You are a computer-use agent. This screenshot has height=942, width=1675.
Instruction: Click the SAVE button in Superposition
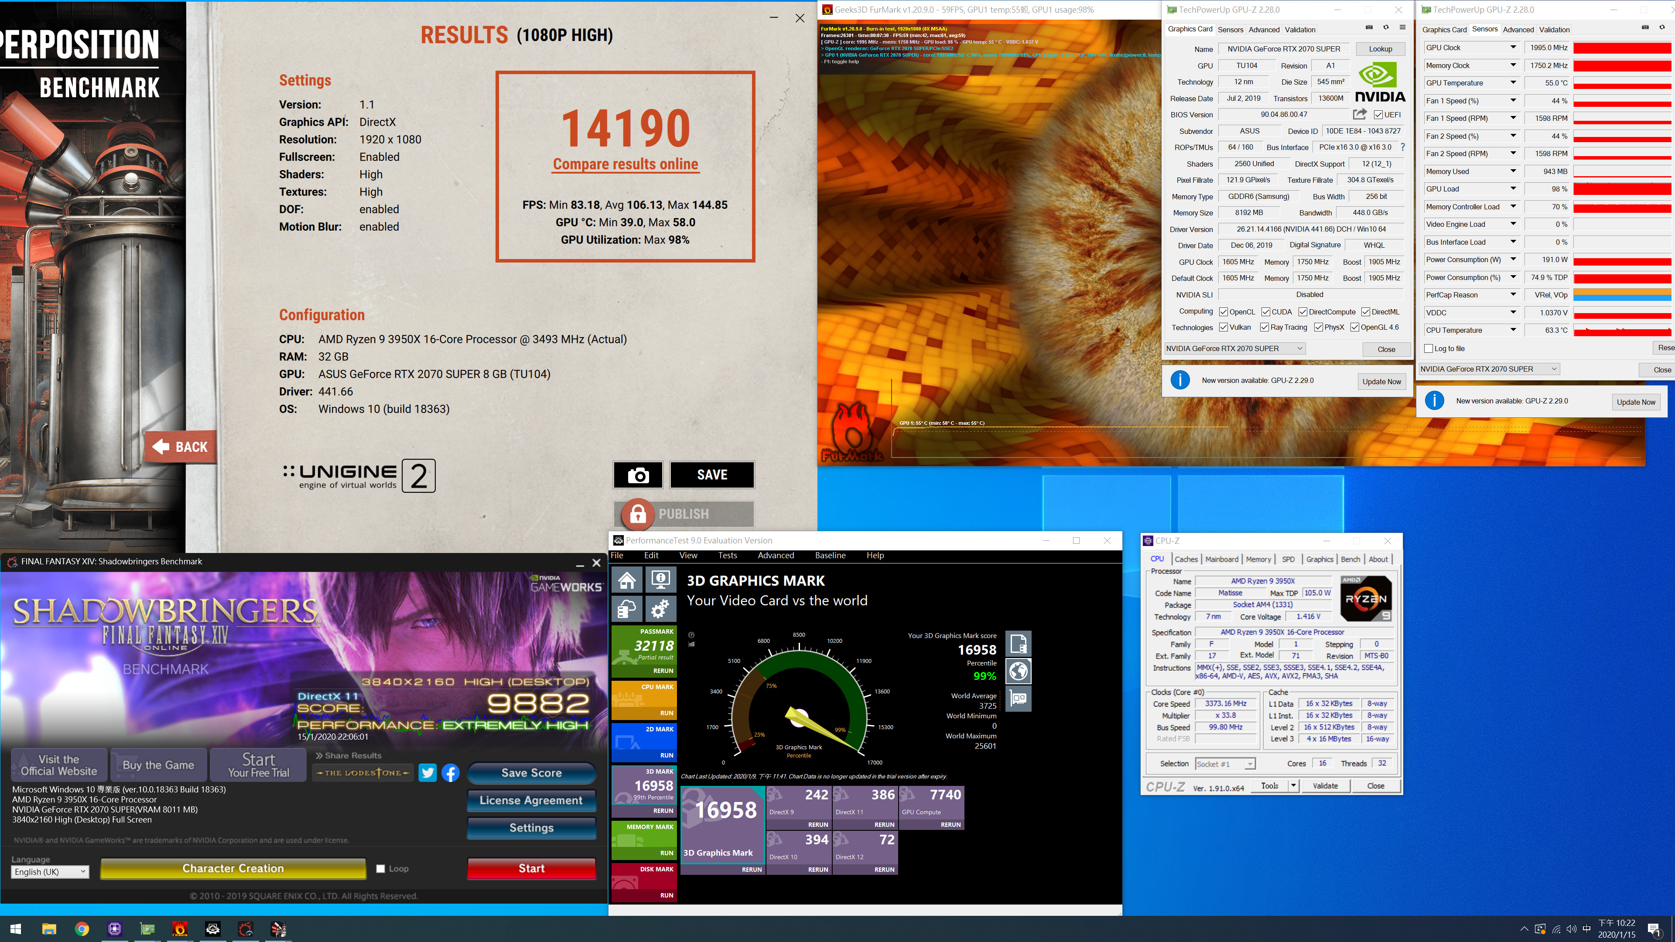point(712,474)
